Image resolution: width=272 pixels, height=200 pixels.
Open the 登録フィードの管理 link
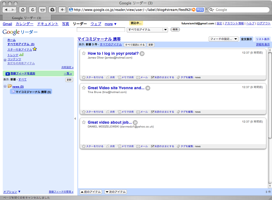pyautogui.click(x=61, y=192)
